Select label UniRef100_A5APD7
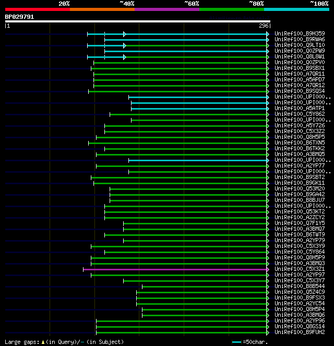 point(300,79)
